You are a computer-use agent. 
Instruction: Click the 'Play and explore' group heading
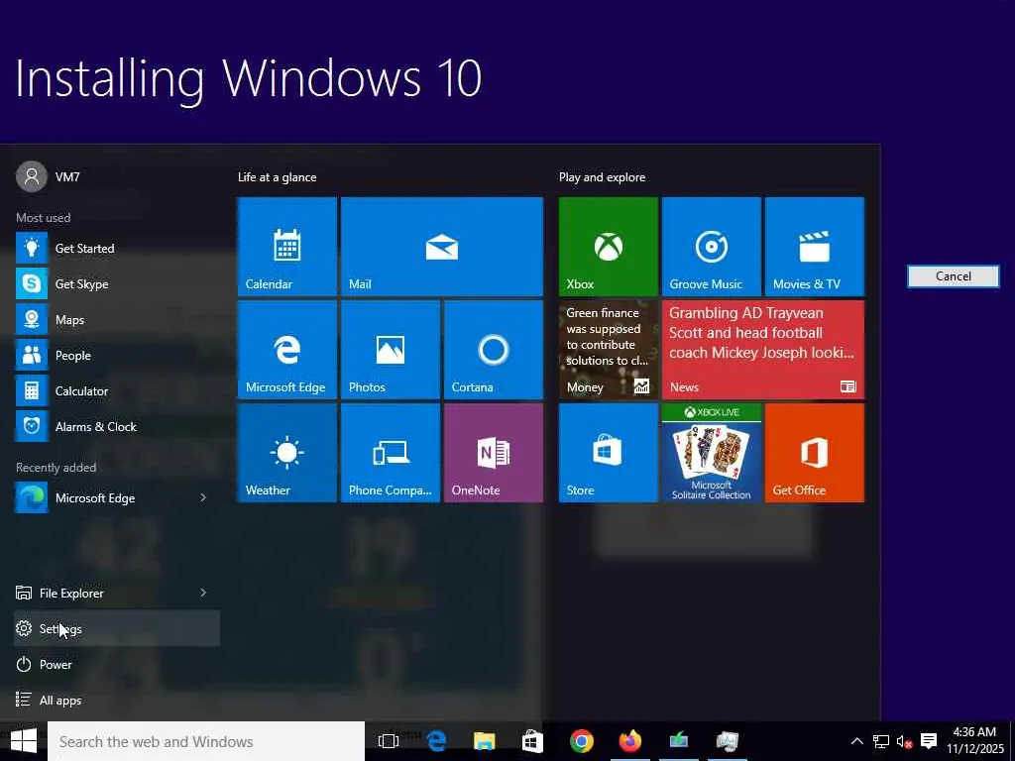(x=602, y=176)
